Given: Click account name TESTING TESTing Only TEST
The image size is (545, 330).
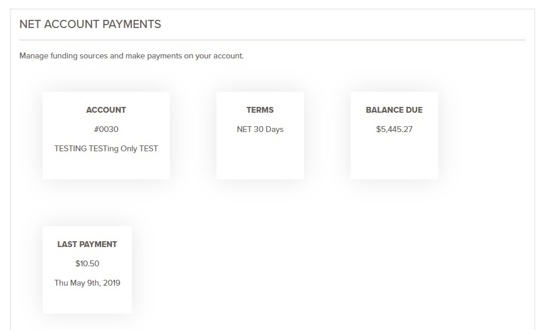Looking at the screenshot, I should click(106, 149).
